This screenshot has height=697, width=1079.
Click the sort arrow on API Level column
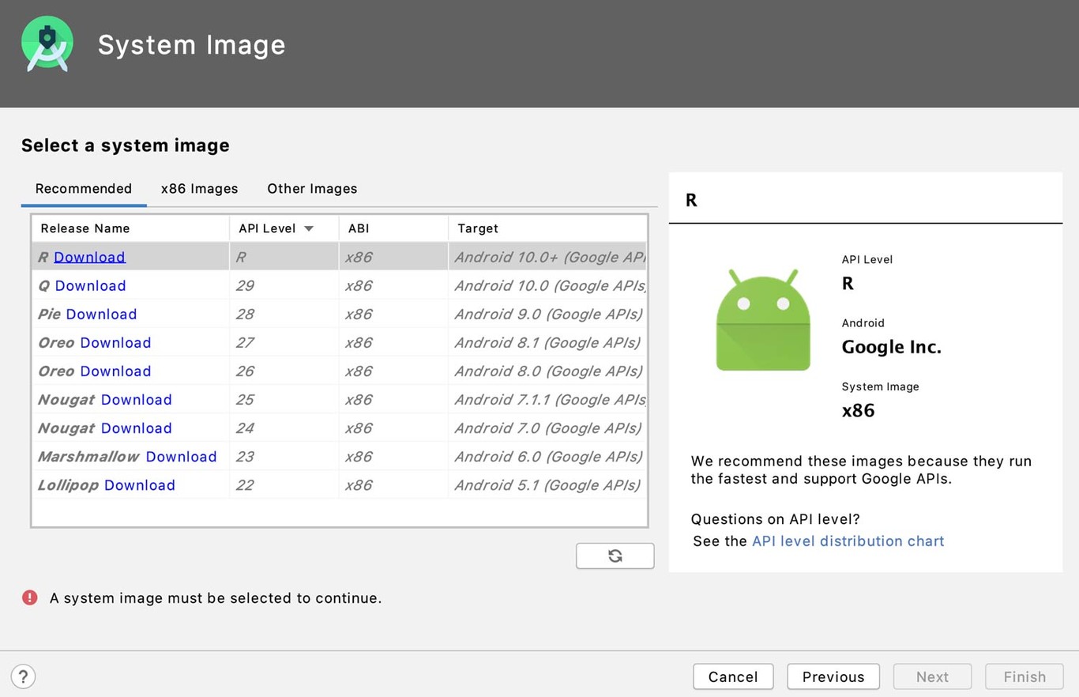pyautogui.click(x=308, y=228)
